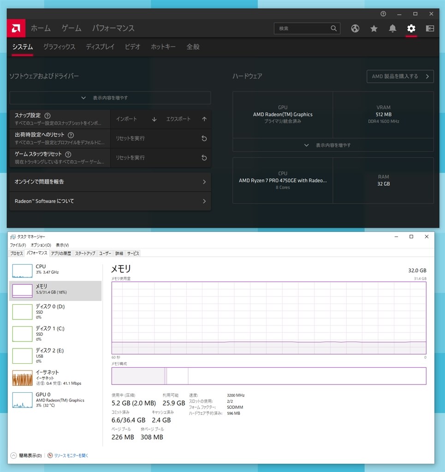Open 表示(V) menu in Task Manager

(62, 245)
